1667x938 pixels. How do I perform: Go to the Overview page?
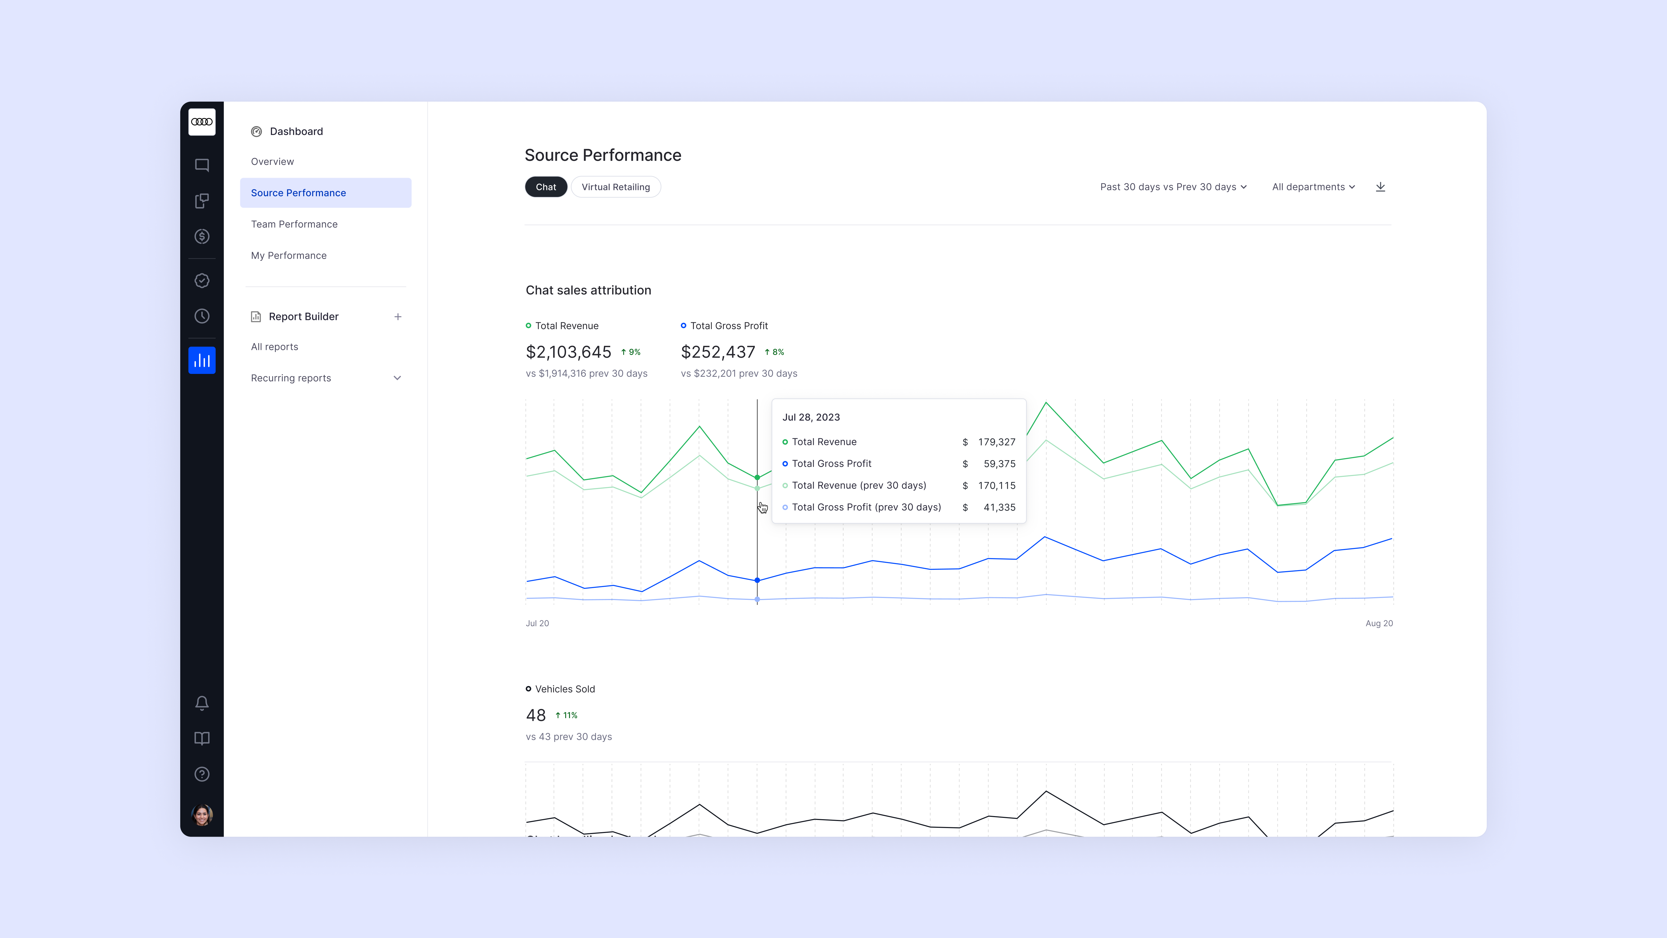pyautogui.click(x=272, y=162)
